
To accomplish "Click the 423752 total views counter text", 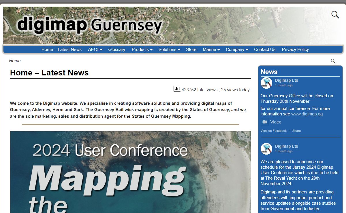I will tap(200, 90).
